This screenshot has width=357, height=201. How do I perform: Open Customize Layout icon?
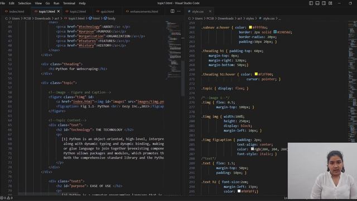330,3
